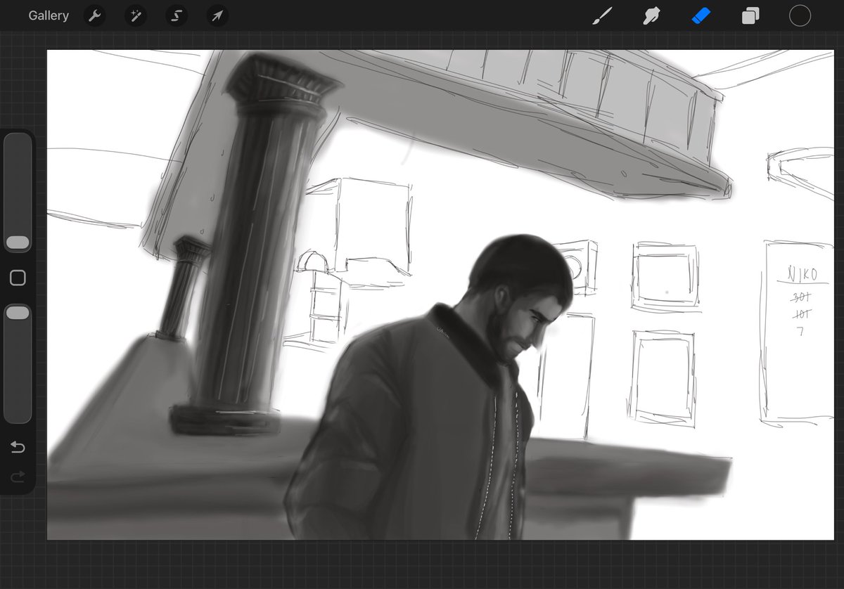Tap the 'NIKO' handwritten text on canvas

tap(803, 272)
